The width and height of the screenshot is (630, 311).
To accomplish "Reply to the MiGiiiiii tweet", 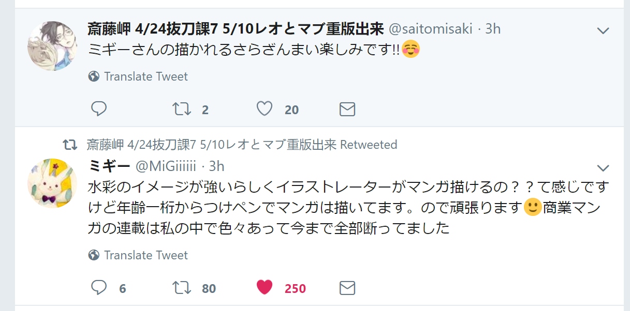I will [99, 288].
